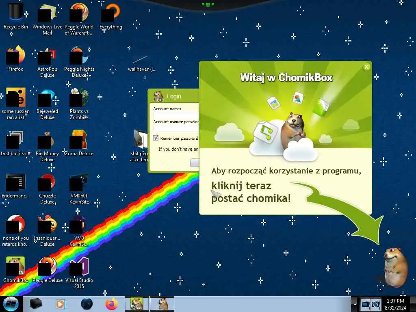Open the media player taskbar icon
The height and width of the screenshot is (312, 416).
click(x=61, y=304)
